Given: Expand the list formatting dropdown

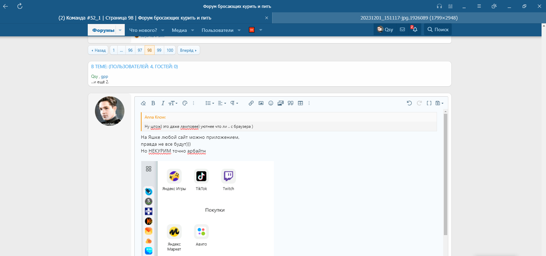Looking at the screenshot, I should click(209, 103).
